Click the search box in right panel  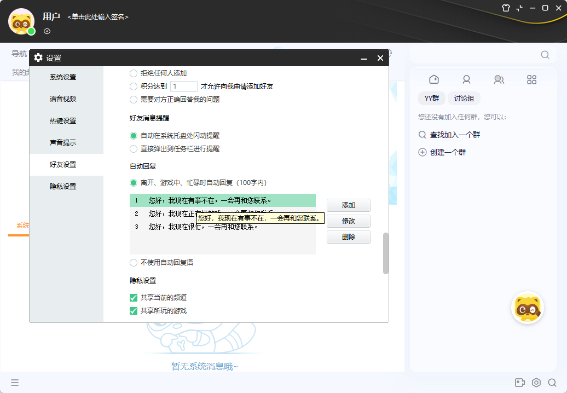click(x=483, y=55)
